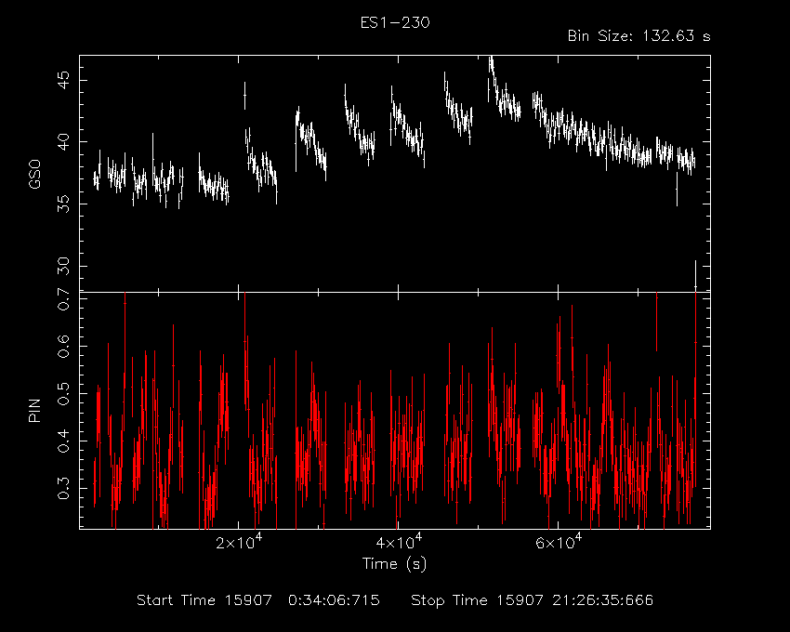The width and height of the screenshot is (790, 632).
Task: Click the PIN y-axis label
Action: point(34,410)
